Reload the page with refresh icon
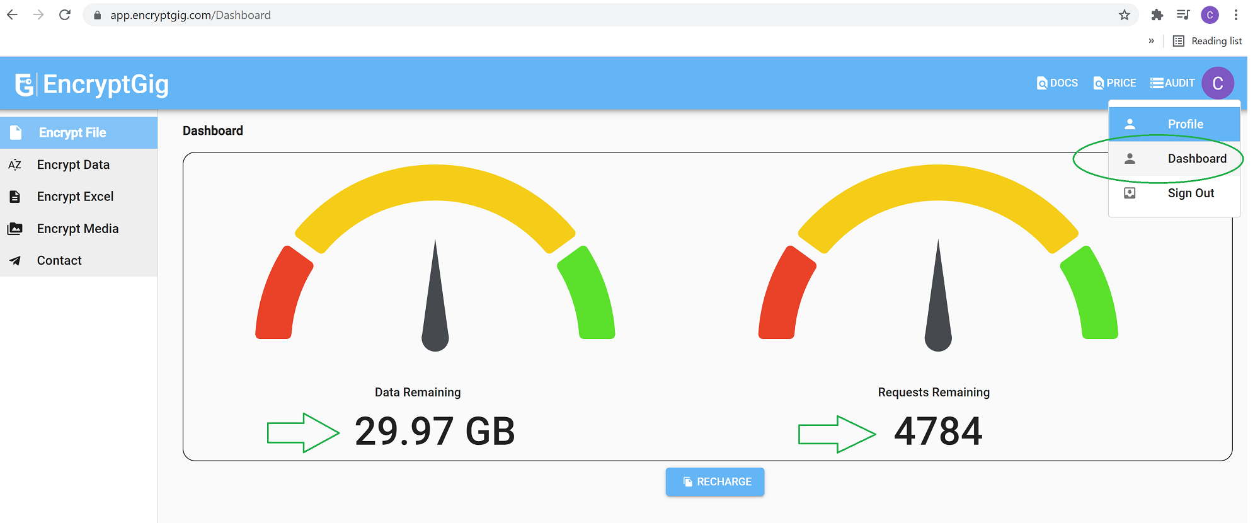 point(65,14)
